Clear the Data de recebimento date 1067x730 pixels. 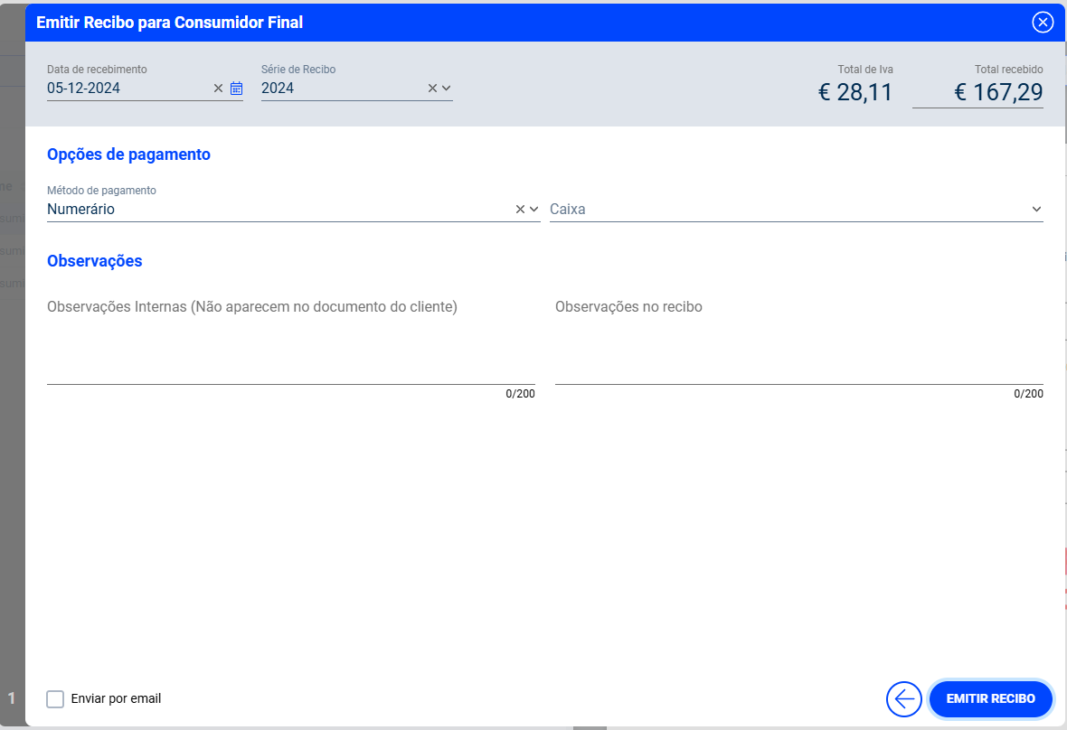[219, 89]
